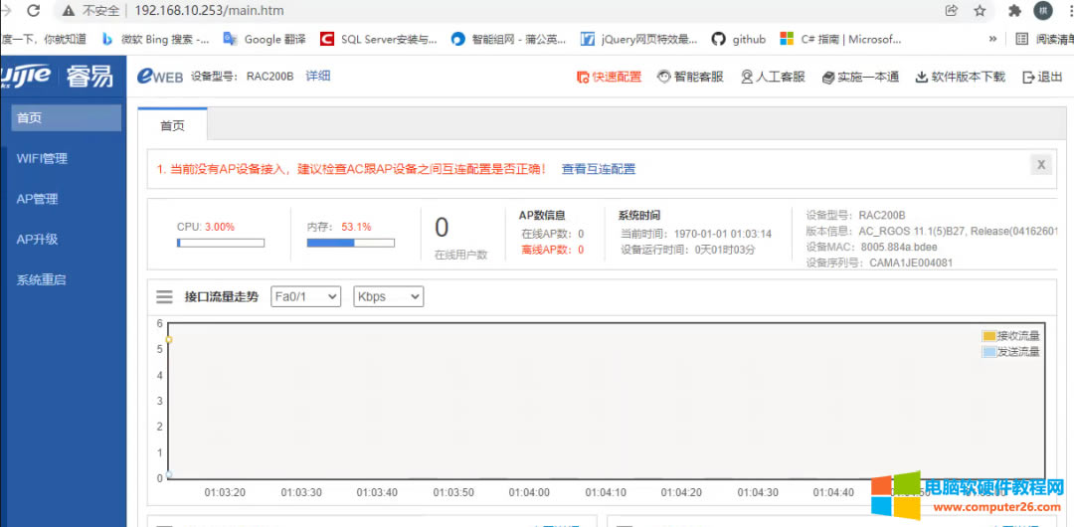Open 人工客服 human support
Image resolution: width=1074 pixels, height=527 pixels.
point(773,77)
